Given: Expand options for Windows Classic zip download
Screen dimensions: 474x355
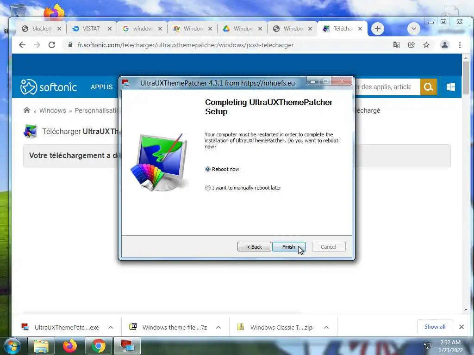Looking at the screenshot, I should click(x=326, y=328).
